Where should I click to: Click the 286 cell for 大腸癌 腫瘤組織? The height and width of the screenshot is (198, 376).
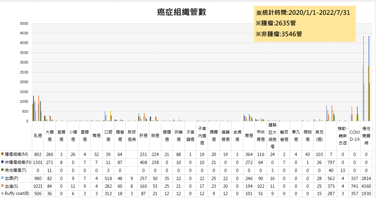pos(50,154)
